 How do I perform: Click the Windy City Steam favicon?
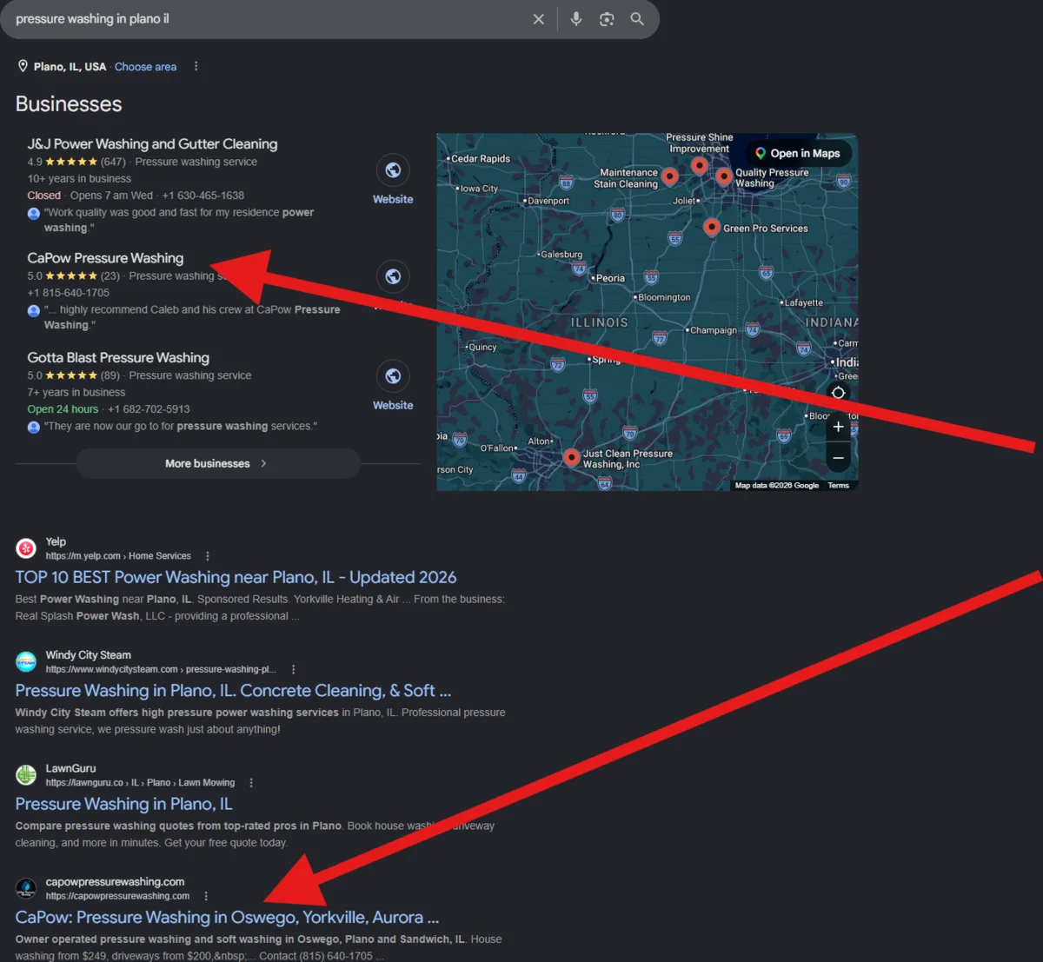pos(26,661)
